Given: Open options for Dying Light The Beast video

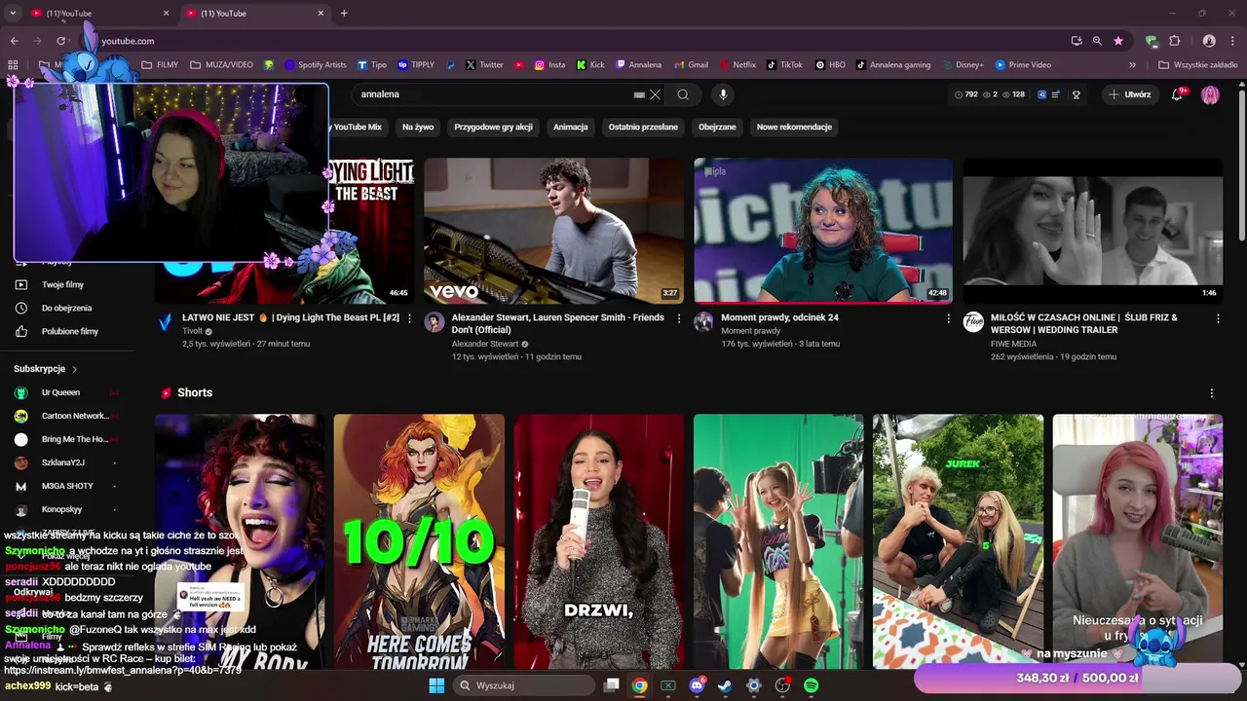Looking at the screenshot, I should (409, 318).
